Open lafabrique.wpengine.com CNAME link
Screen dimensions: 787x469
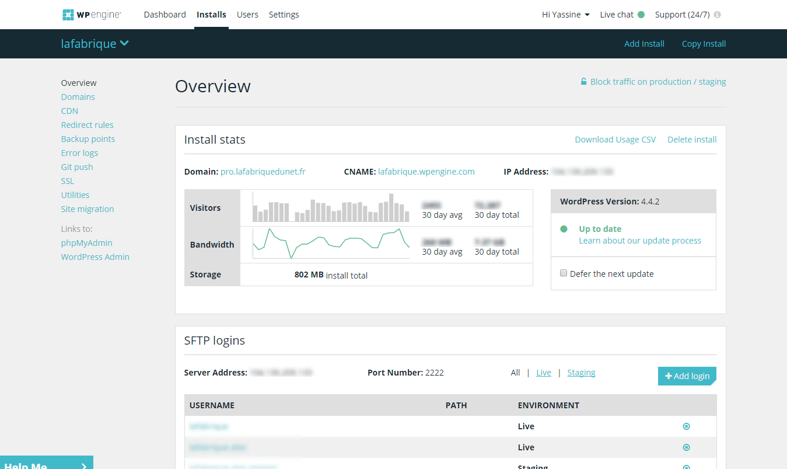pos(426,172)
